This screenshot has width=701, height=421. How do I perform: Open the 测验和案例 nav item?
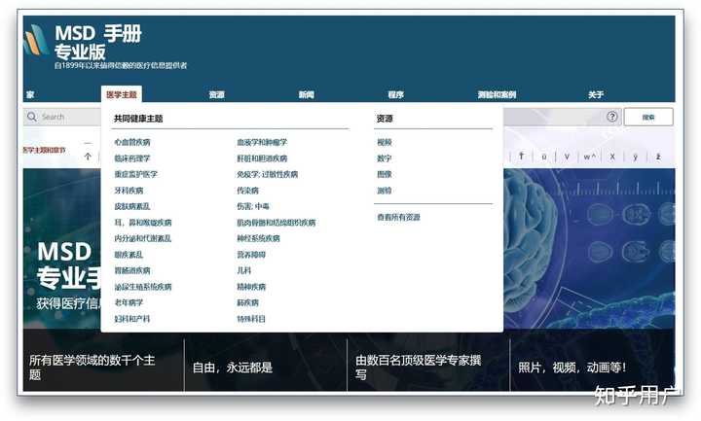click(x=497, y=94)
